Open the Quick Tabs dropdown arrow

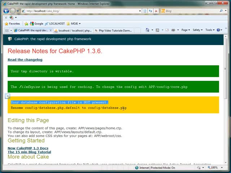(11, 31)
